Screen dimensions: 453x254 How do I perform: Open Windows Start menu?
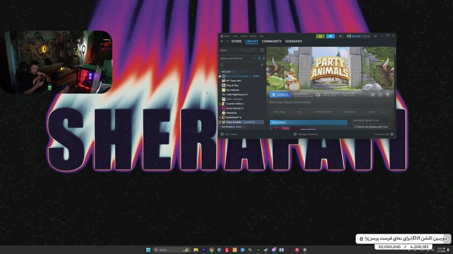click(x=148, y=250)
